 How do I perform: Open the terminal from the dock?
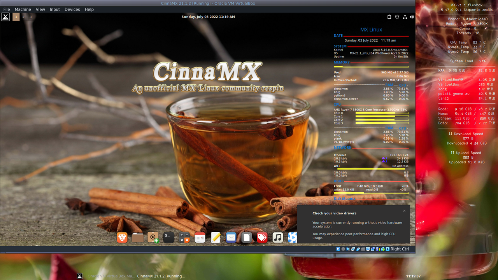pos(169,237)
